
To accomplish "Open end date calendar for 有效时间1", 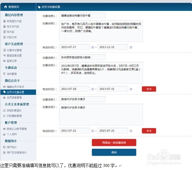I will click(131, 47).
